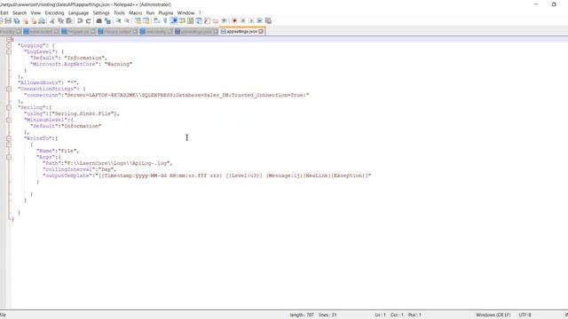Open the View menu

(x=35, y=12)
